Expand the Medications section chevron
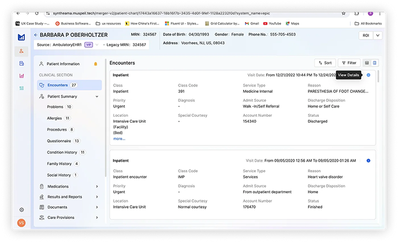 point(97,186)
